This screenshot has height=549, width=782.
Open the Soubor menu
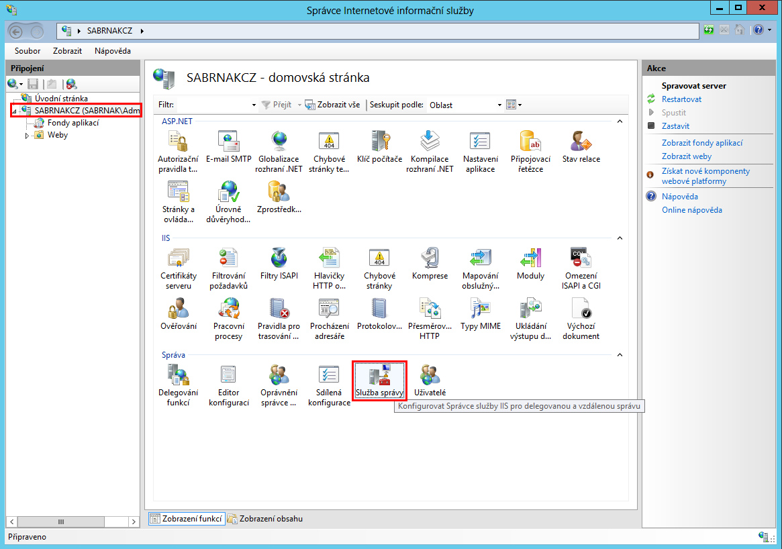click(x=28, y=51)
